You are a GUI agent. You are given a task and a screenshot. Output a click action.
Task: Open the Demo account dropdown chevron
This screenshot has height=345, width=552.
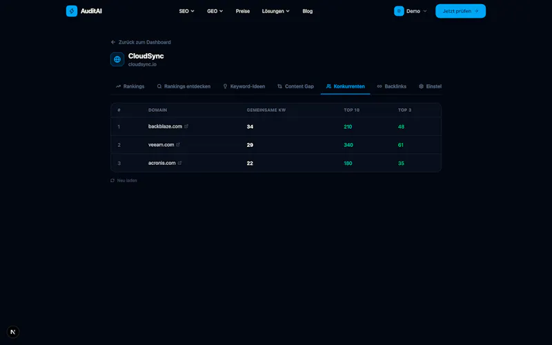coord(425,11)
